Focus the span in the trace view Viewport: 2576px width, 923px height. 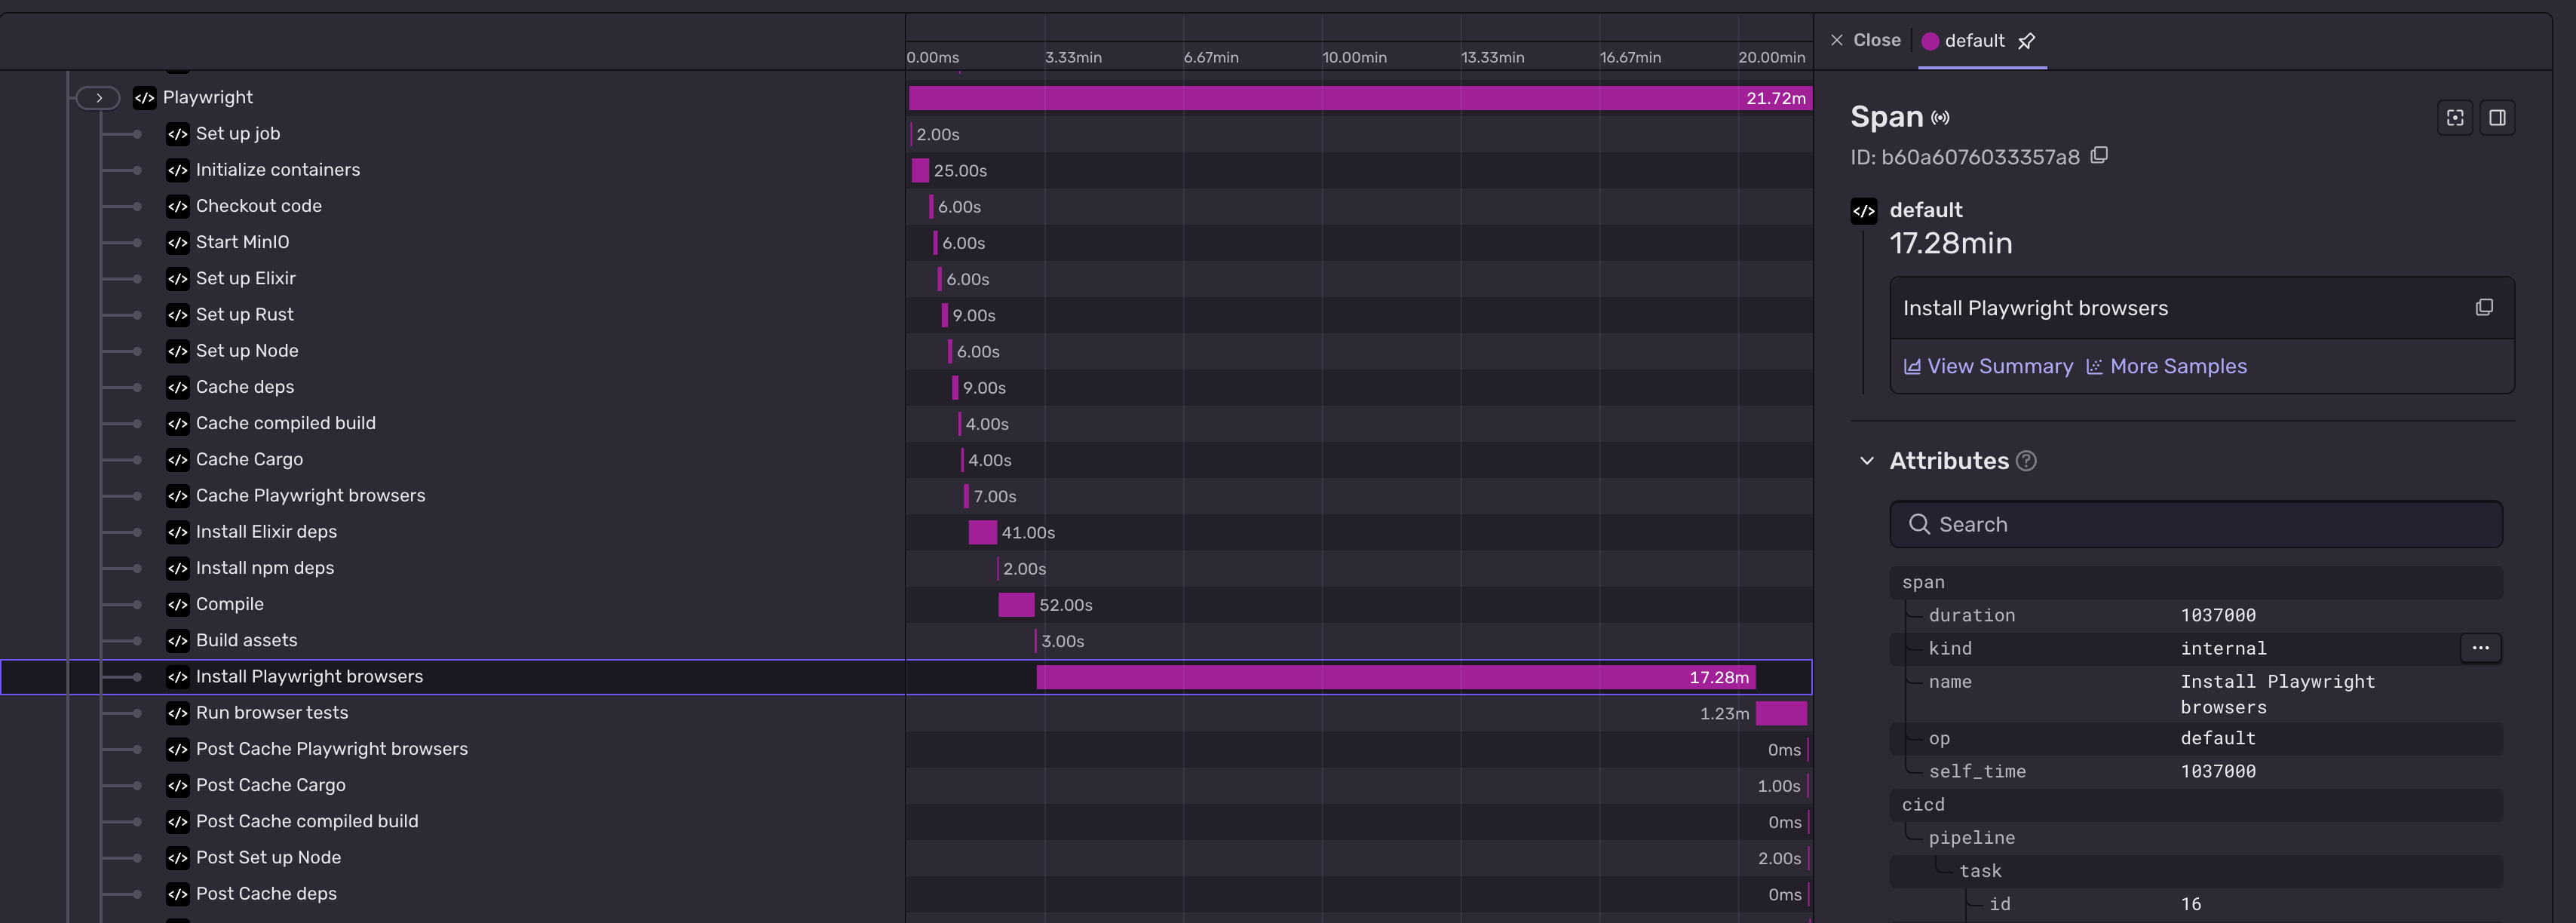tap(2455, 118)
